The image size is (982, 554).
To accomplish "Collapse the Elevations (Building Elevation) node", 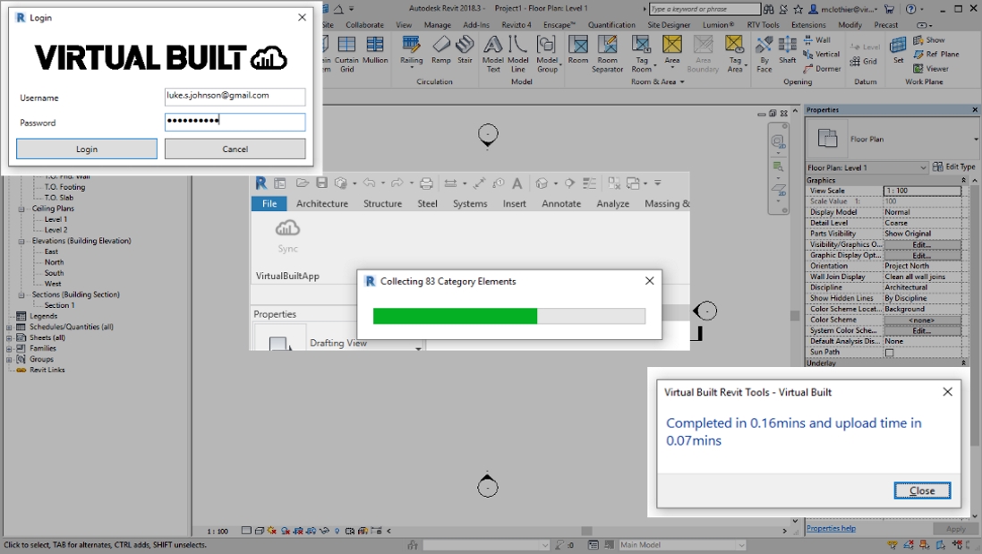I will 21,241.
